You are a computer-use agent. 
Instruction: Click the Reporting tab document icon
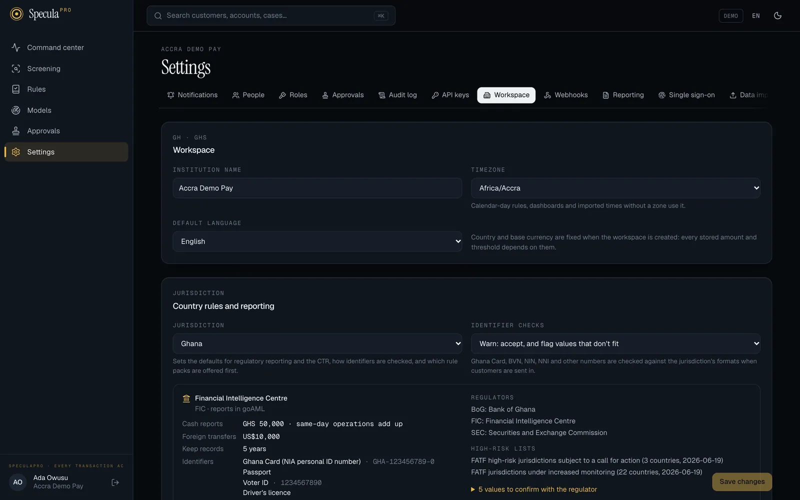(x=606, y=95)
